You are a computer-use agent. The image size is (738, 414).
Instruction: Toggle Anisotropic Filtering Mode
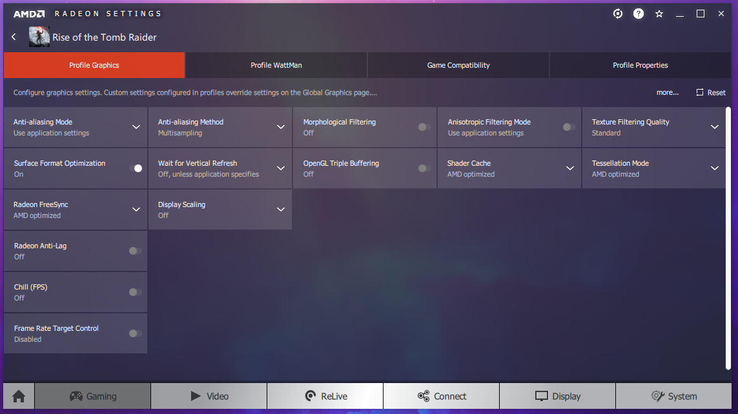click(x=569, y=127)
